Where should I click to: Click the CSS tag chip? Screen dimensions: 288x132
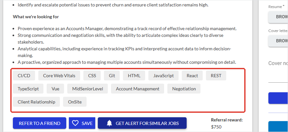tap(92, 76)
